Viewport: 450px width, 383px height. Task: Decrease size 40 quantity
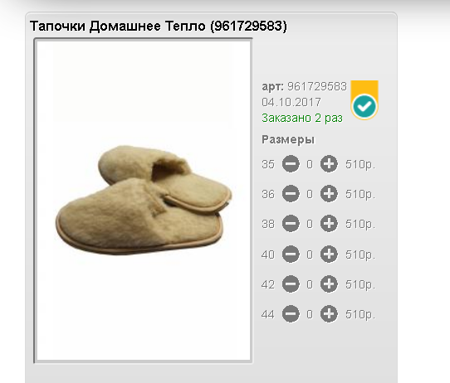[x=291, y=255]
